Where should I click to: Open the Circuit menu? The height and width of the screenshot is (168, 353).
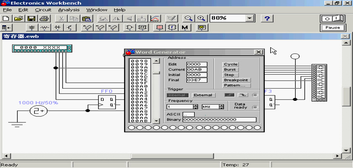43,10
